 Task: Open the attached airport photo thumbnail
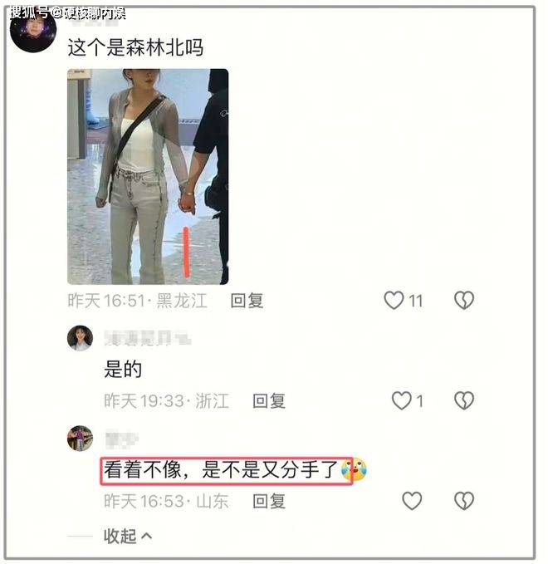148,177
